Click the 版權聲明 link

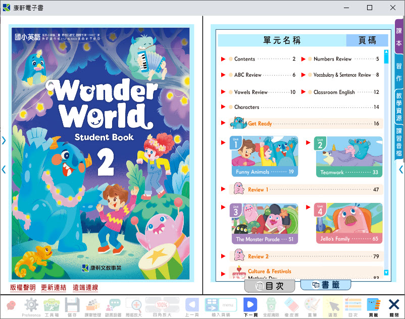(23, 288)
